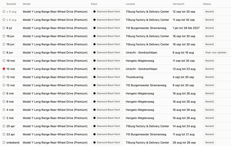Click the 1 jan tot 28 feb 2027 date
The image size is (231, 146).
[186, 28]
